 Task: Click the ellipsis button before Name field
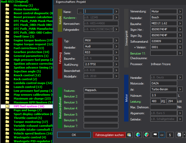pos(80,11)
